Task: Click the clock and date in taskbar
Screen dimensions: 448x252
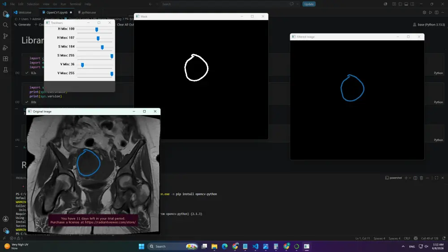Action: [438, 246]
